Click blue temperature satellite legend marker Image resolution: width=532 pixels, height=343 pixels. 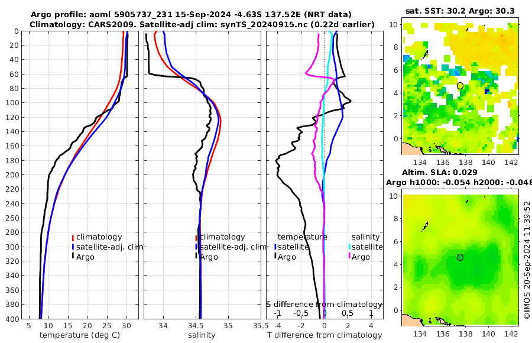tap(275, 247)
